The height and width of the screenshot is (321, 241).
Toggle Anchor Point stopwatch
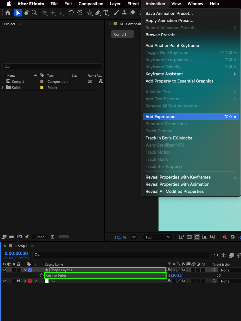point(41,275)
